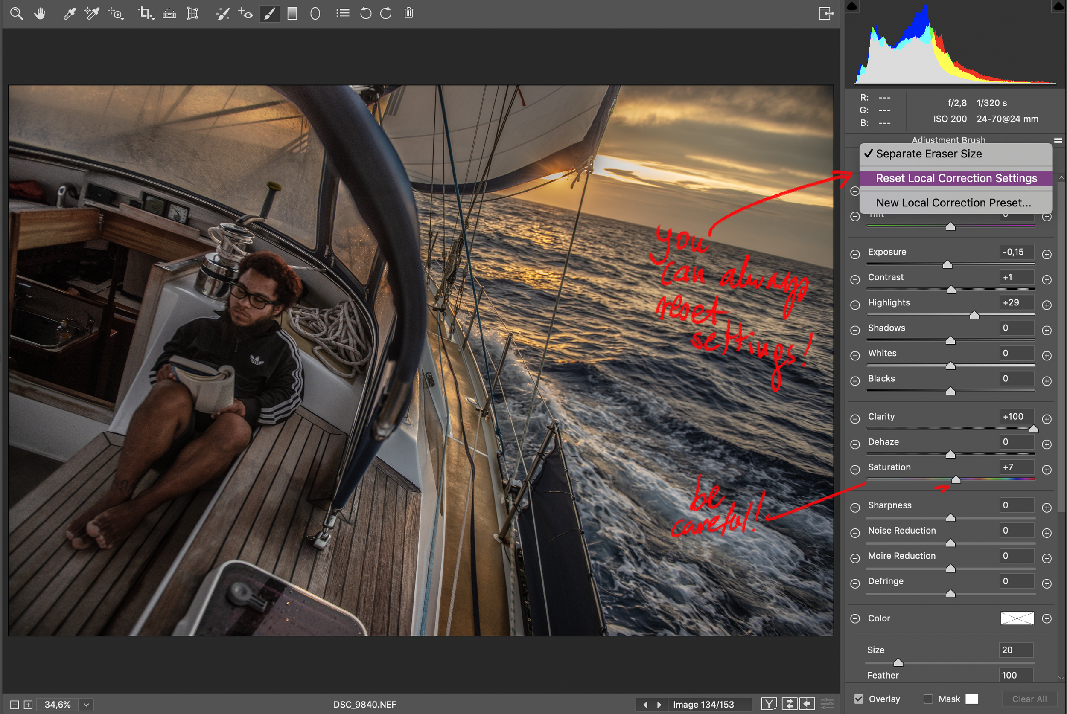The width and height of the screenshot is (1067, 714).
Task: Select the Radial Filter tool
Action: point(315,13)
